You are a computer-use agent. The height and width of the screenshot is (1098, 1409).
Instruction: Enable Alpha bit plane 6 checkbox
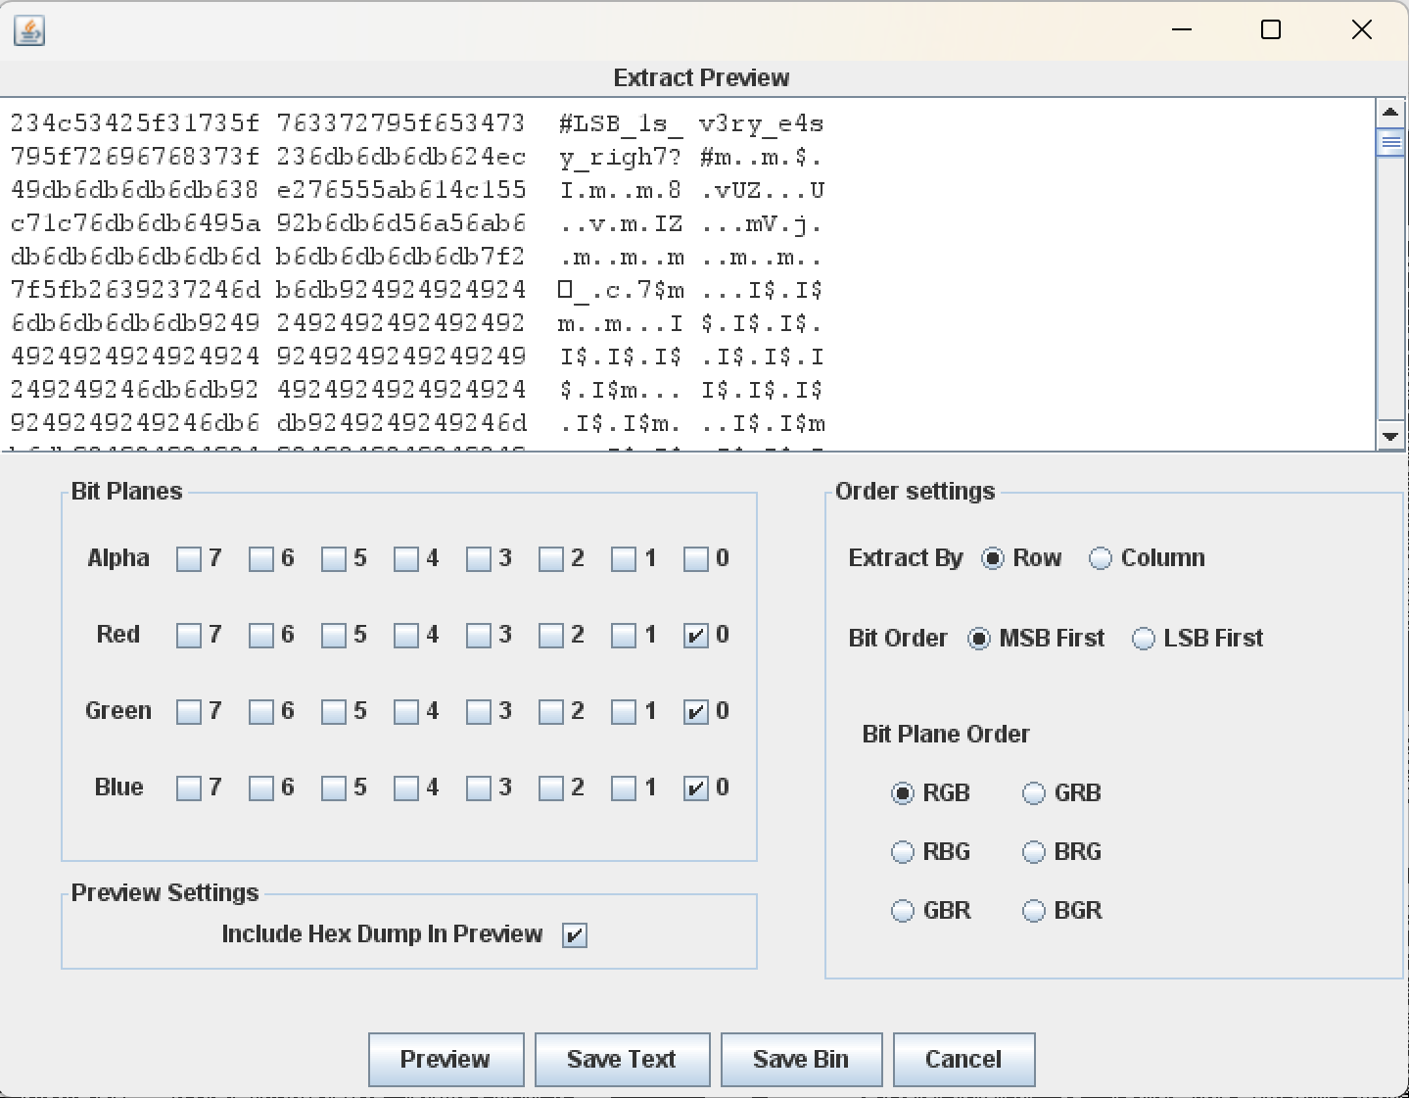click(261, 559)
